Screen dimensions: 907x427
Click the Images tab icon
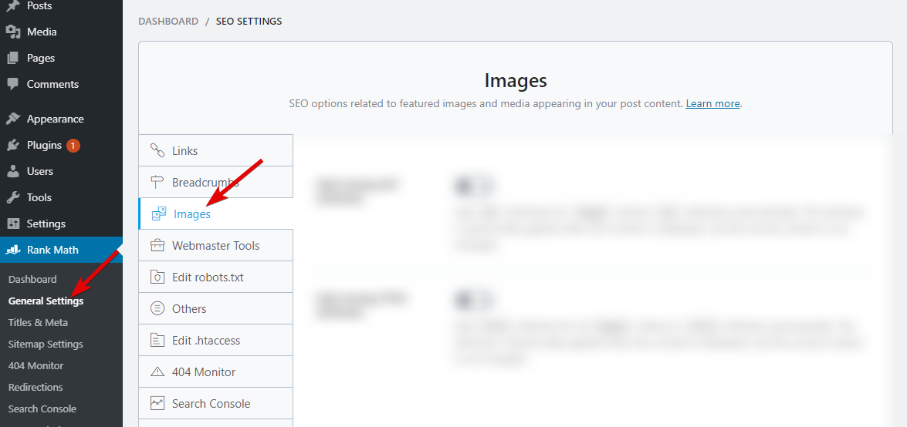(159, 213)
